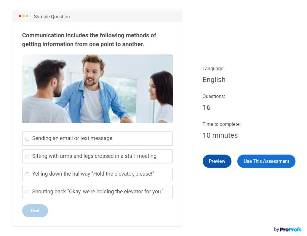Click the question count '16'
Image resolution: width=307 pixels, height=236 pixels.
tap(207, 107)
